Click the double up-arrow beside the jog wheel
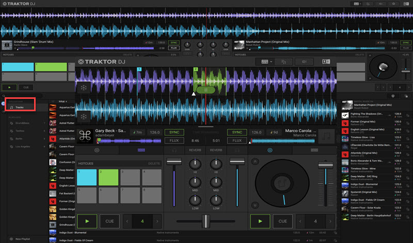The height and width of the screenshot is (243, 413). pyautogui.click(x=255, y=162)
